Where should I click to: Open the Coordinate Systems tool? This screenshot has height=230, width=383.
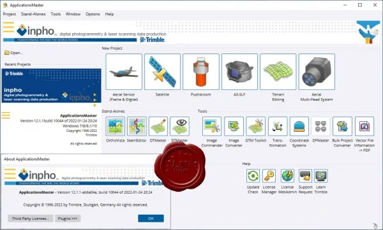click(299, 126)
